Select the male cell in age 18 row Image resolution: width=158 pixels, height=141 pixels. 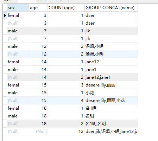tap(18, 116)
